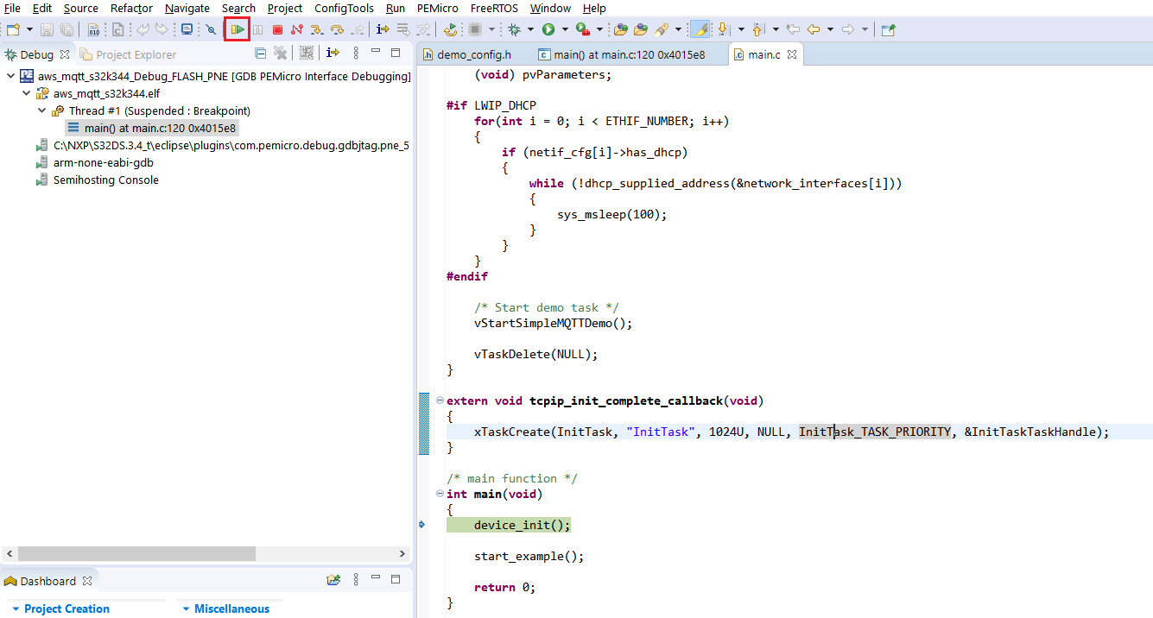This screenshot has width=1153, height=618.
Task: Select the main() stack frame entry
Action: pos(160,128)
